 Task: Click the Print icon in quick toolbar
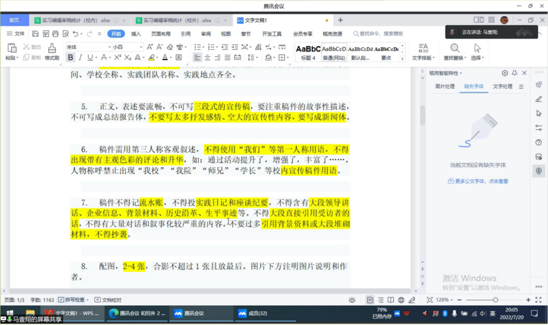pos(55,34)
